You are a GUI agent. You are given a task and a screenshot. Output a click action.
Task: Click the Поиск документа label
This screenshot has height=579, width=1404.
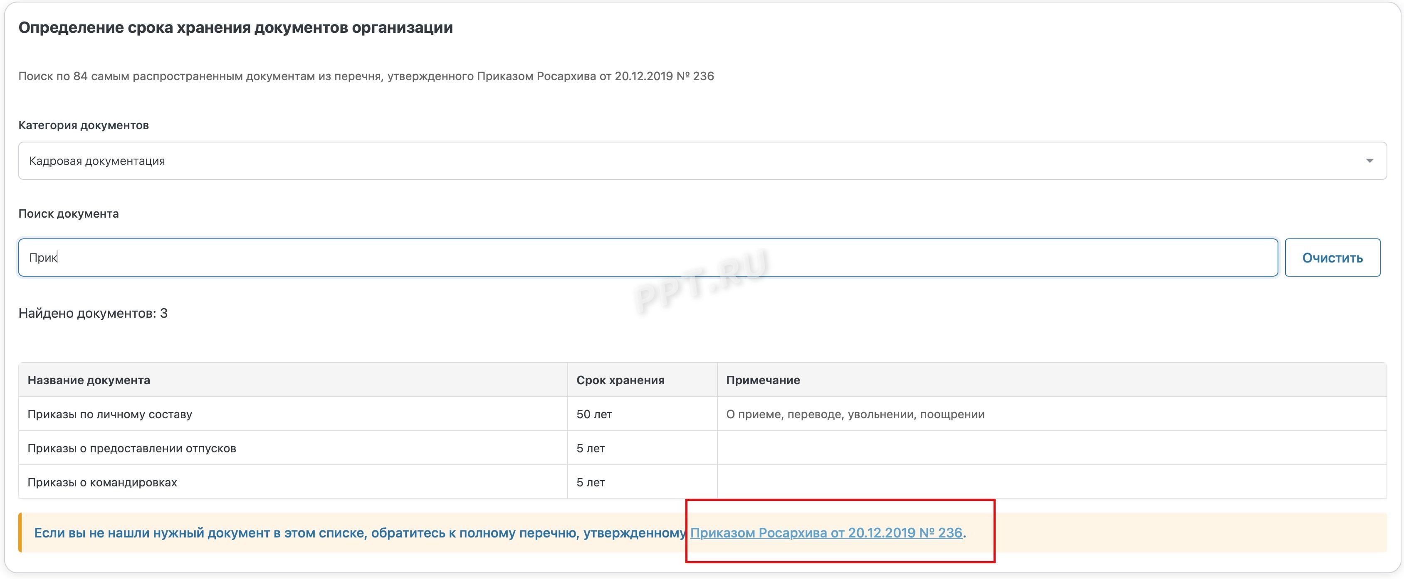coord(69,213)
